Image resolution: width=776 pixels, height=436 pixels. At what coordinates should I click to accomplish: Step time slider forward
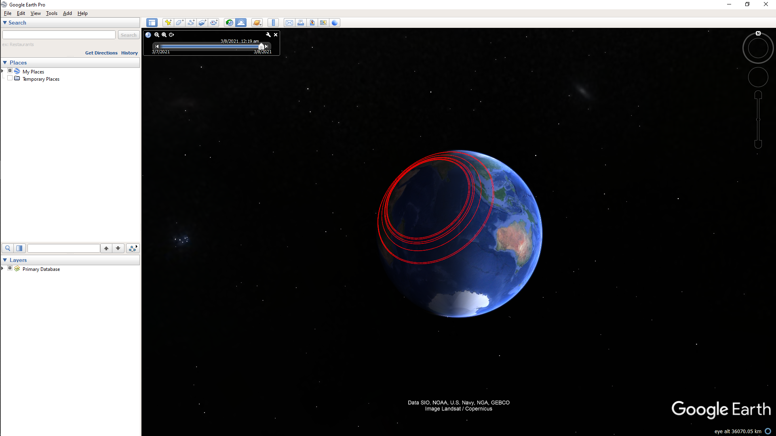point(267,46)
